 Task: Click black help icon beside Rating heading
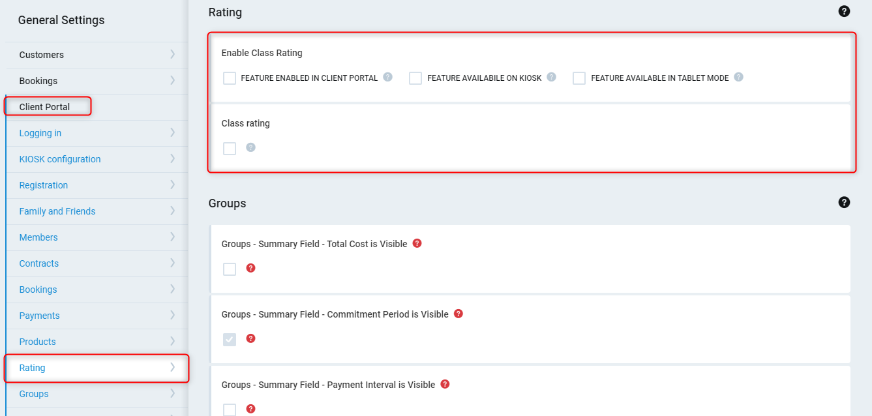(x=844, y=11)
